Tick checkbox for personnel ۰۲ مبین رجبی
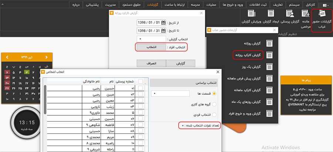 coord(140,94)
